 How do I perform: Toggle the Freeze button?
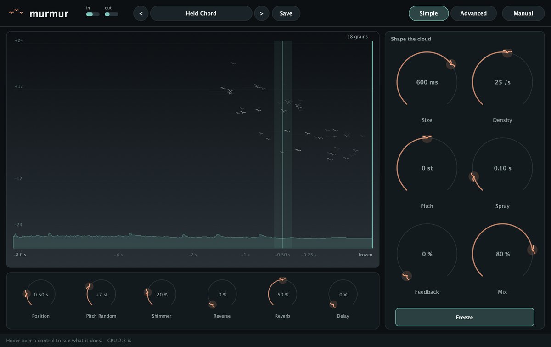(465, 317)
